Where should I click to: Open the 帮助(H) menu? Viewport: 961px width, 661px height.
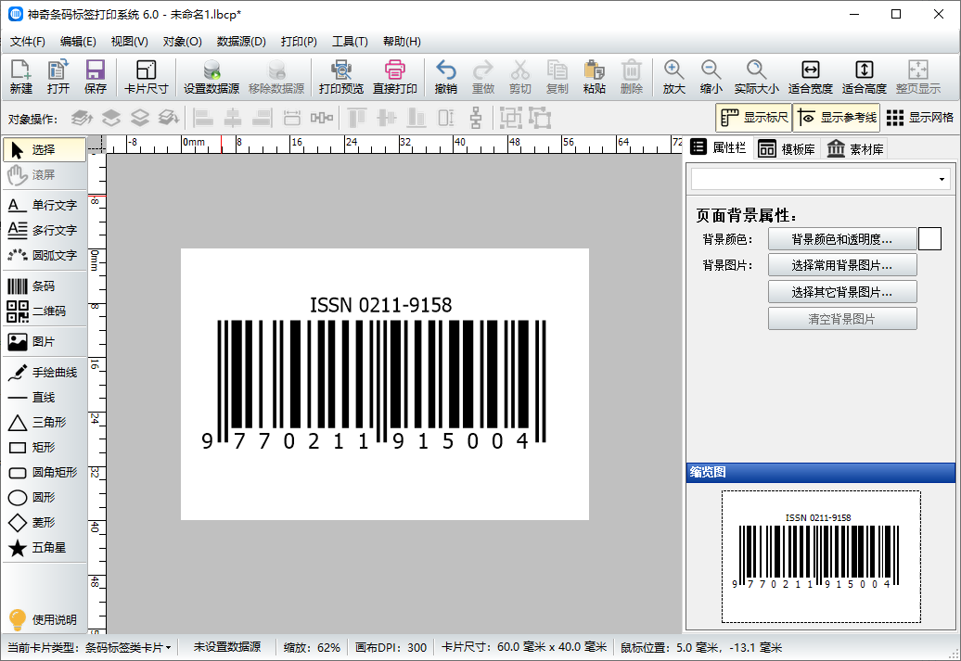(x=402, y=42)
